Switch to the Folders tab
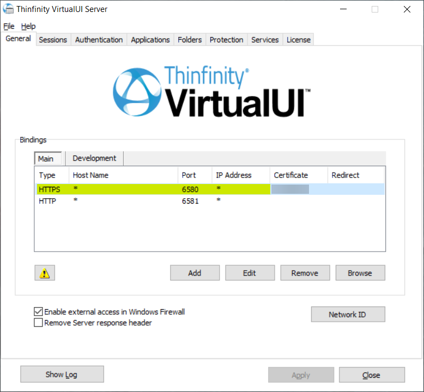Screen dimensions: 424x392 (x=190, y=40)
